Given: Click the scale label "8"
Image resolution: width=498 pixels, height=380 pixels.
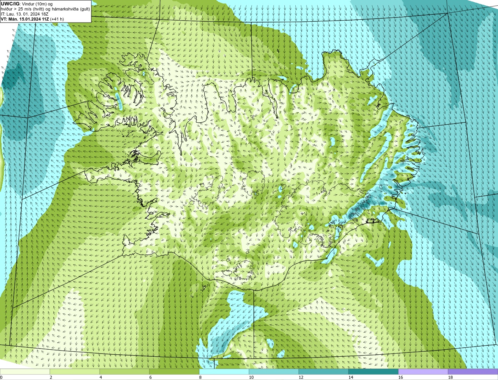Looking at the screenshot, I should tap(200, 377).
